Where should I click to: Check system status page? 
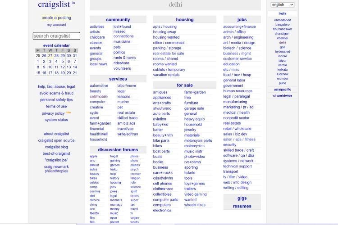click(56, 120)
